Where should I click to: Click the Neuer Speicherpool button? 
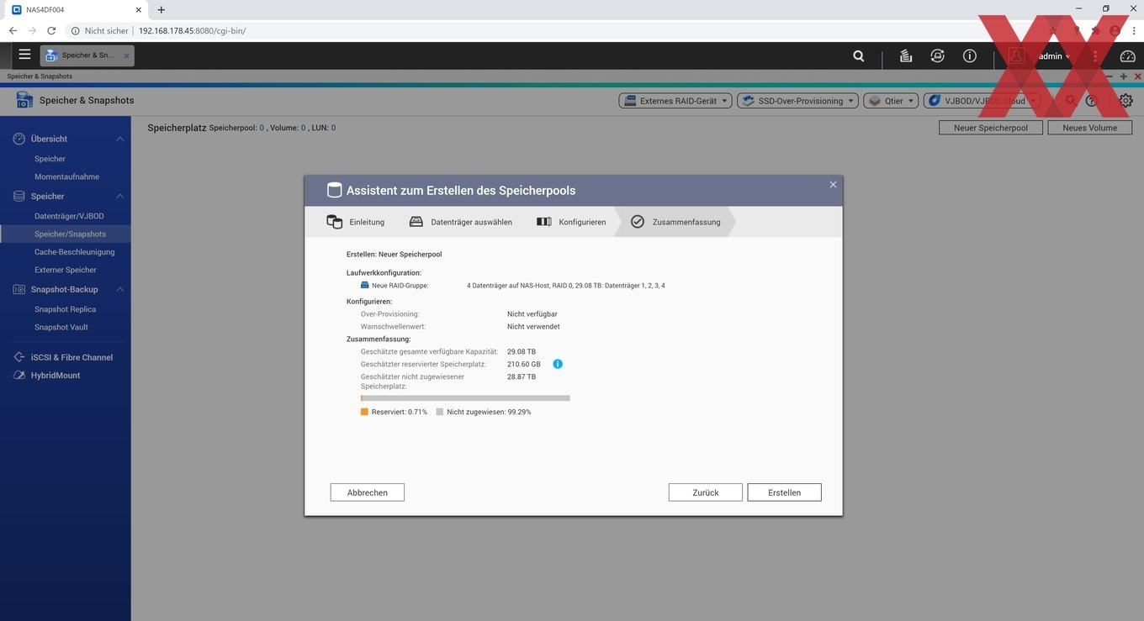point(991,128)
